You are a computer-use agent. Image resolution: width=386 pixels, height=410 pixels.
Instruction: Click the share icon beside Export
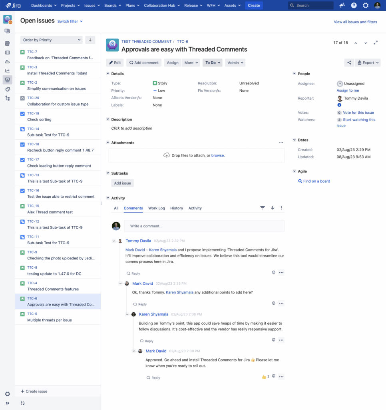[349, 63]
